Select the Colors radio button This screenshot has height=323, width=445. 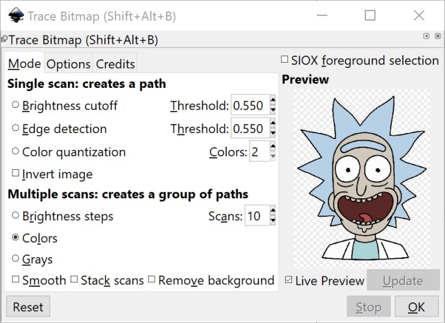click(16, 237)
